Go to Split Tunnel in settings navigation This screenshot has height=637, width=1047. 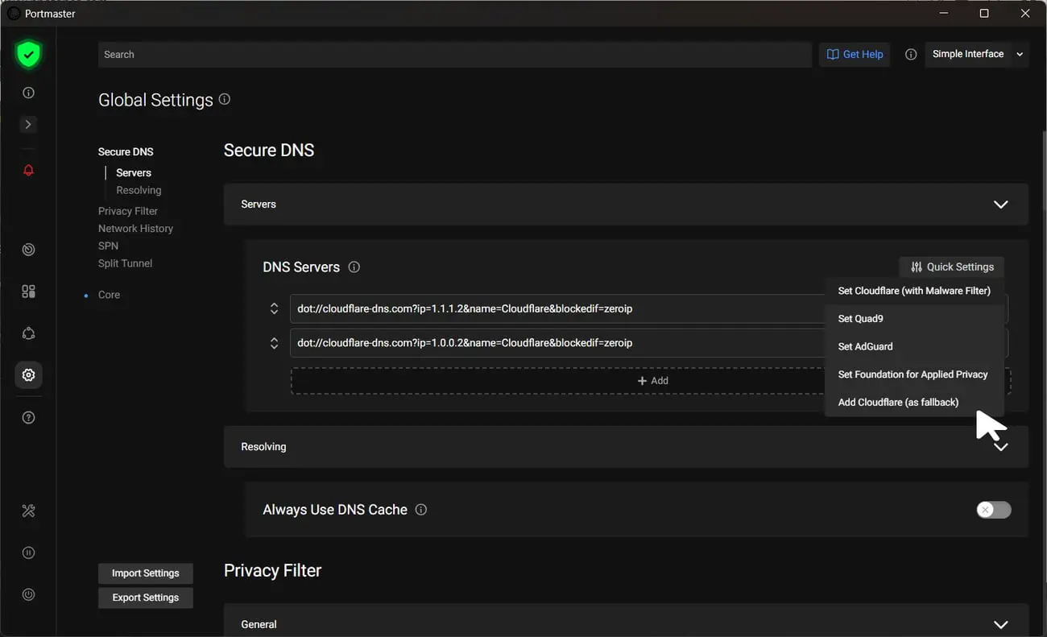point(125,263)
